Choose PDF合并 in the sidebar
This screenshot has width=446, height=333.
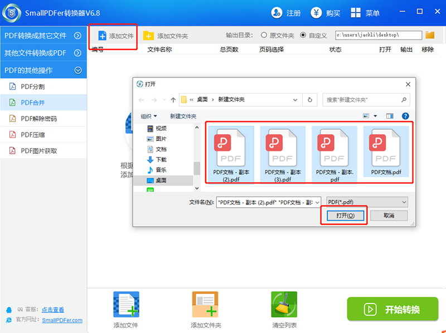43,102
